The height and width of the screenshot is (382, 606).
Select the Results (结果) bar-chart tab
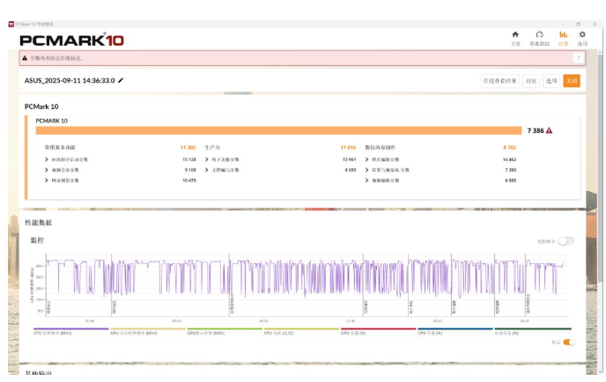(564, 39)
